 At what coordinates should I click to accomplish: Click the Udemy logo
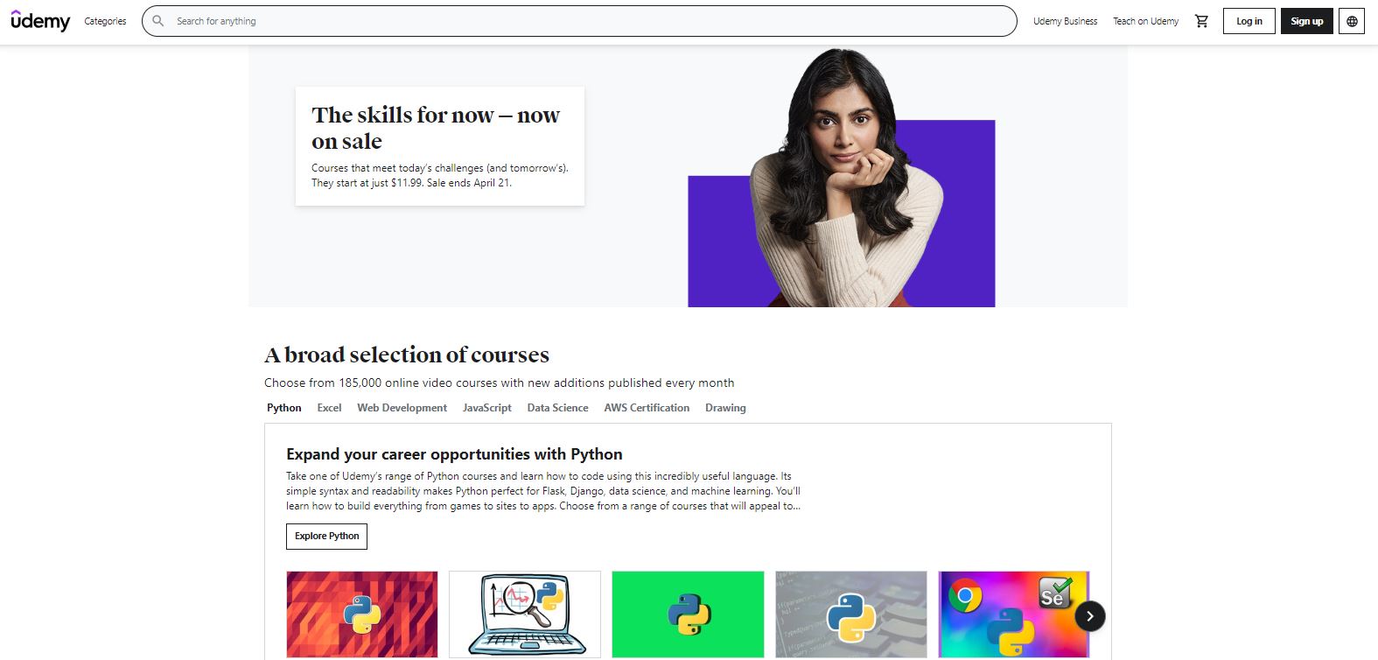coord(40,20)
